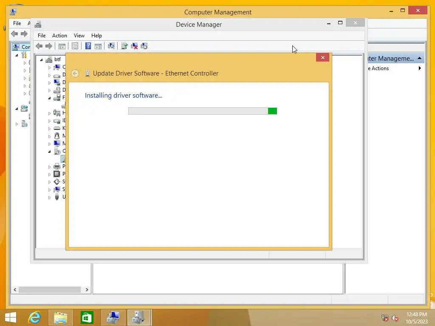This screenshot has width=435, height=326.
Task: Click Forward arrow in Computer Management toolbar
Action: point(24,34)
